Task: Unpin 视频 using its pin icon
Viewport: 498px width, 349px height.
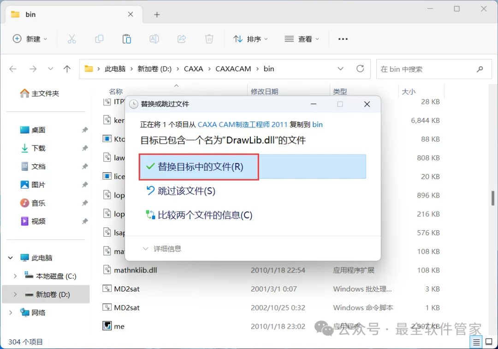Action: point(85,221)
